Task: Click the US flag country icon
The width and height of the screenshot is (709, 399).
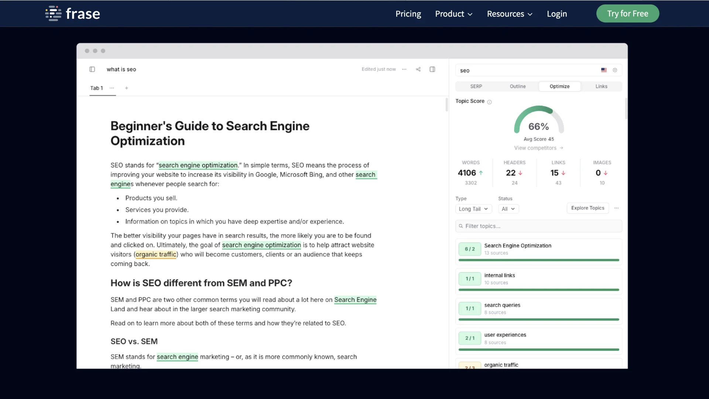Action: click(x=604, y=70)
